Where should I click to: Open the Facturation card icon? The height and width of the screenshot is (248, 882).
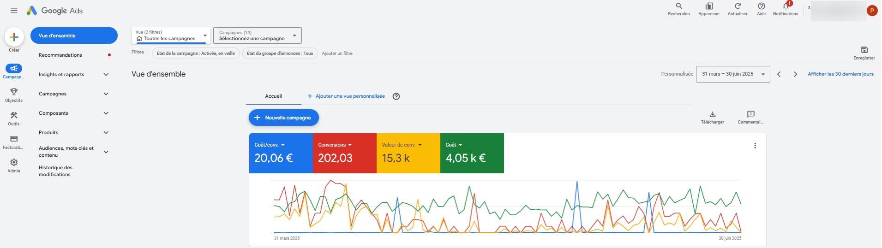tap(14, 139)
